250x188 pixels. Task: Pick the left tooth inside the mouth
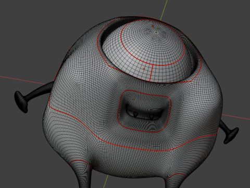click(135, 114)
